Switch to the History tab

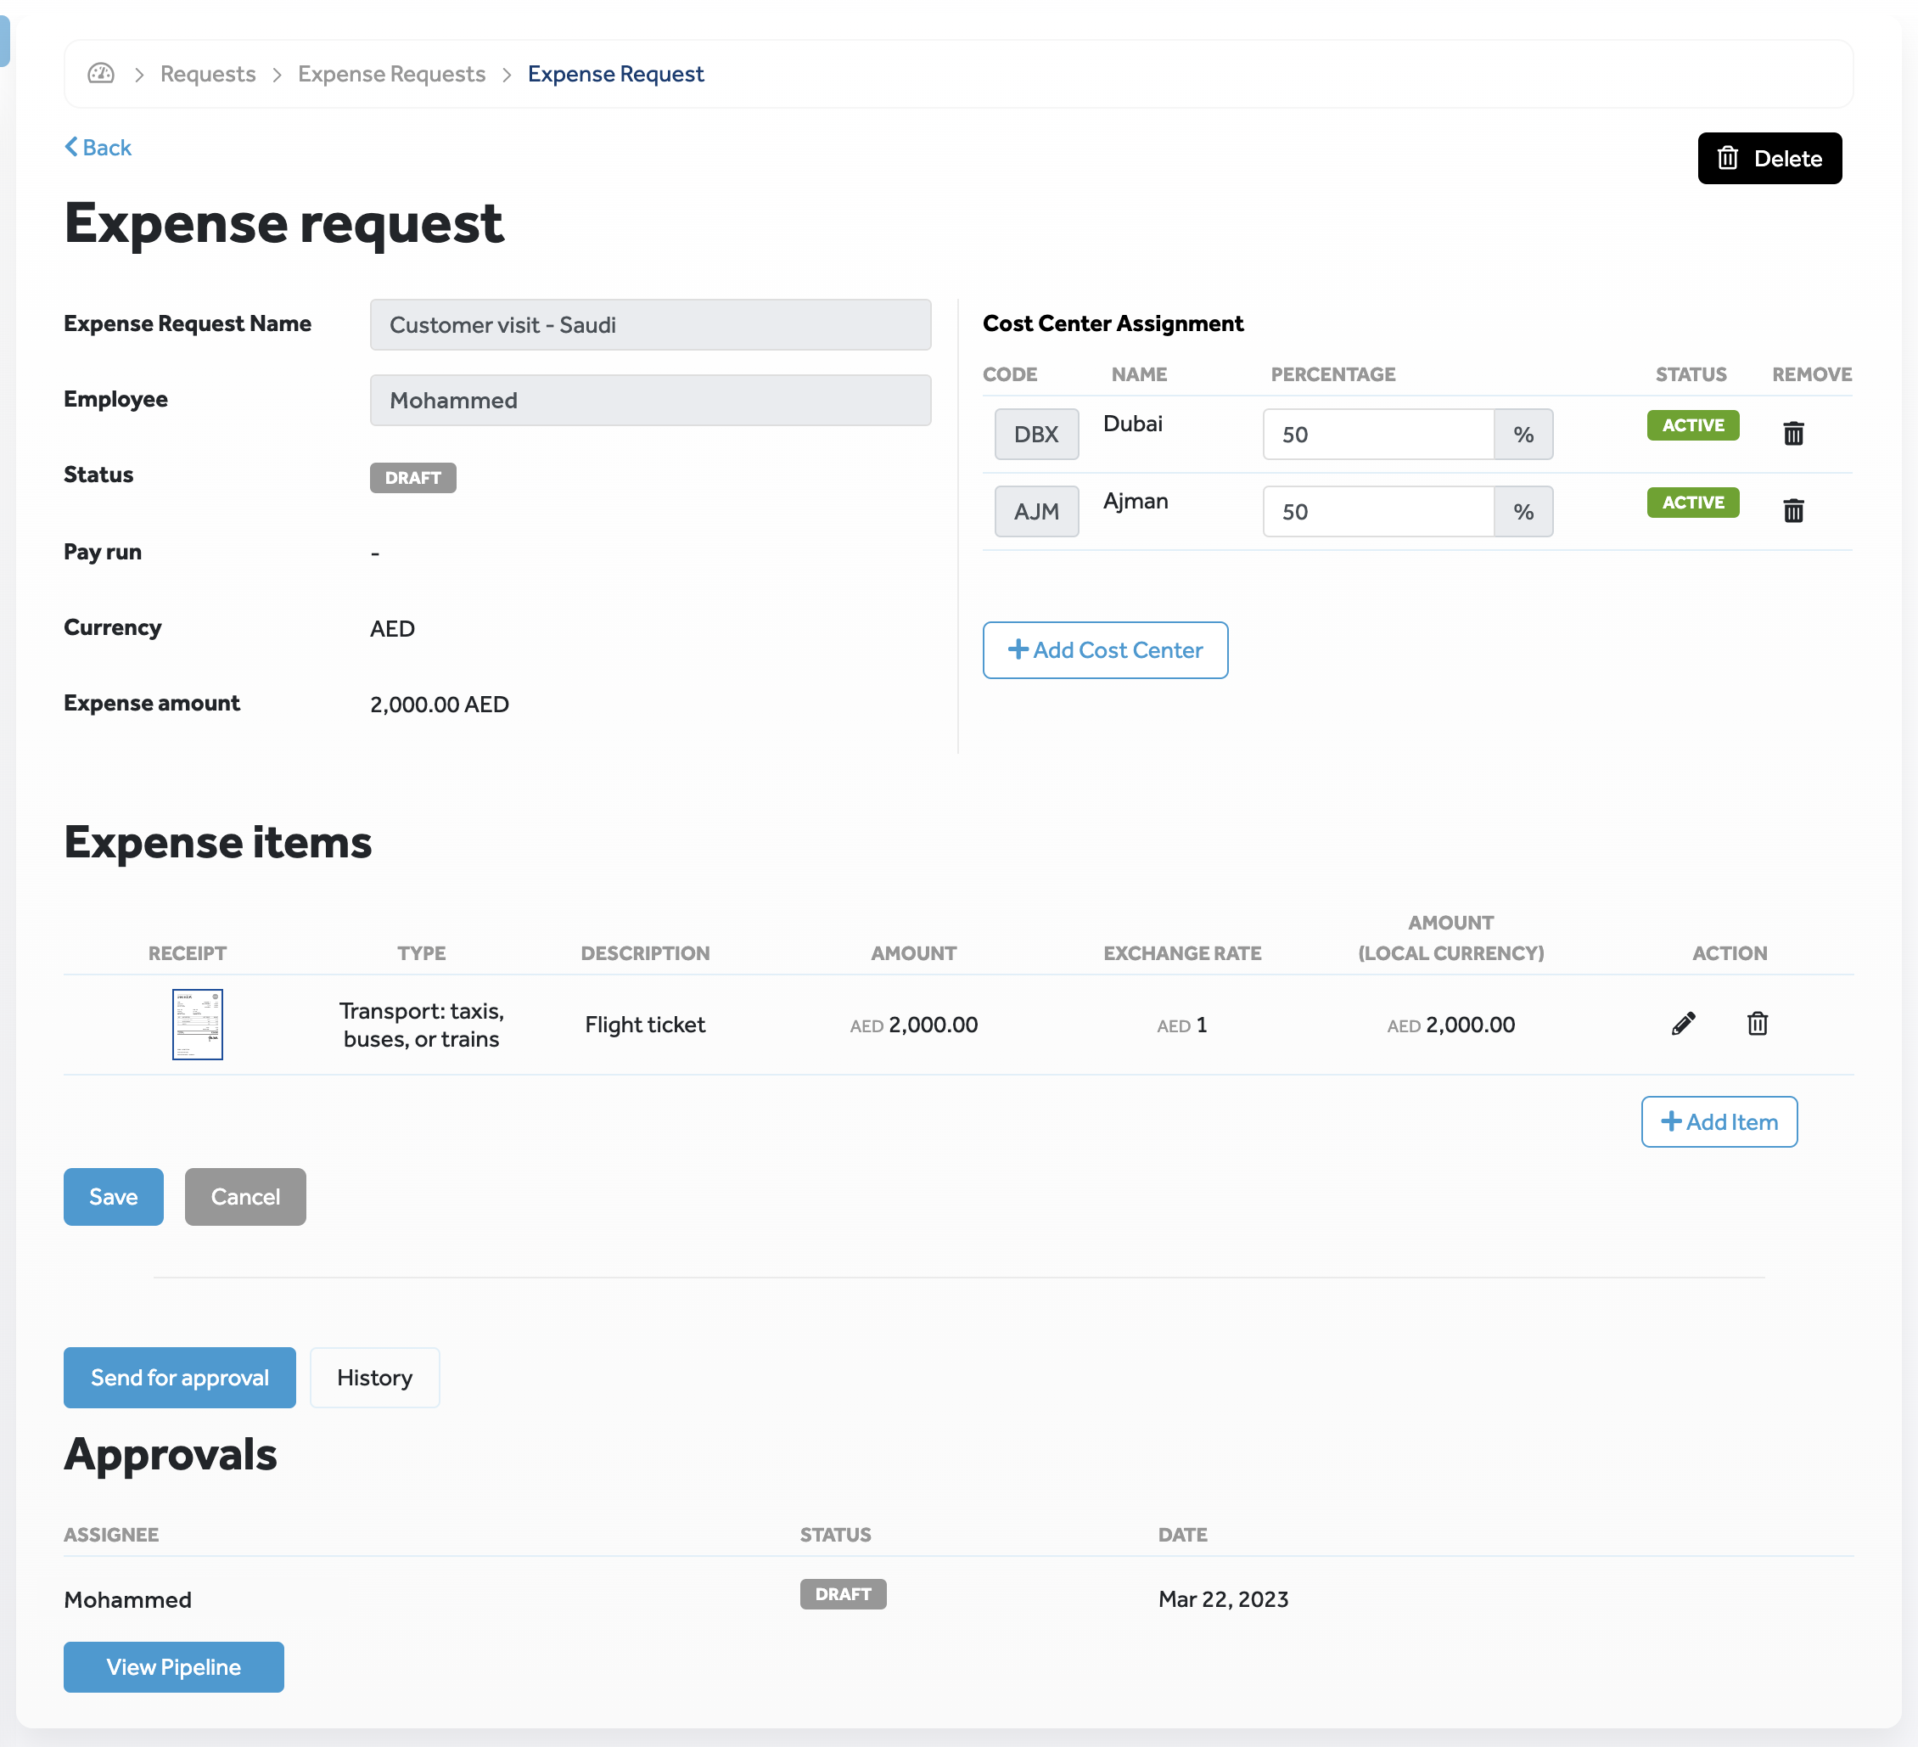click(374, 1377)
